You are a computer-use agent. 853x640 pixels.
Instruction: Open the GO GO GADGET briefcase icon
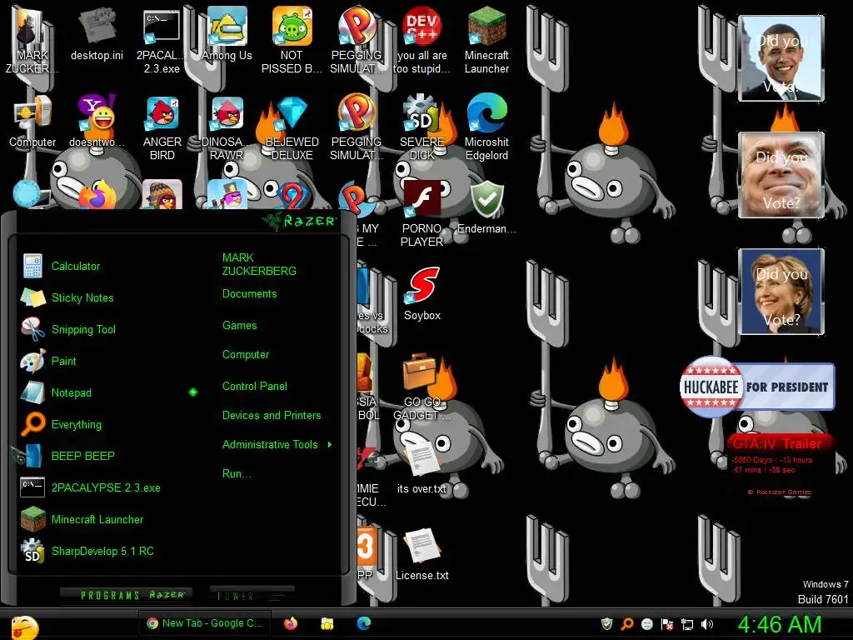point(422,387)
